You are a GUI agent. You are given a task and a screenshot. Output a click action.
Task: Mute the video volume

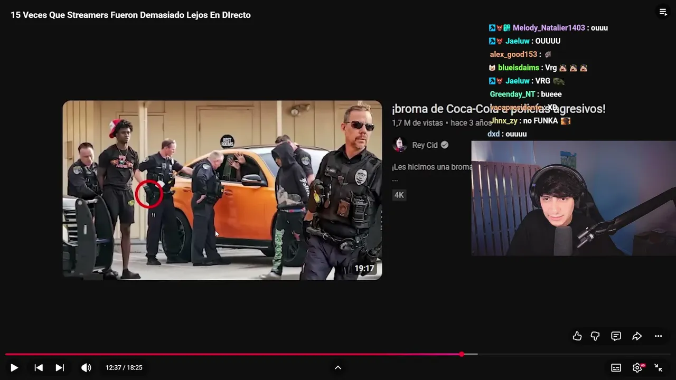pyautogui.click(x=86, y=368)
